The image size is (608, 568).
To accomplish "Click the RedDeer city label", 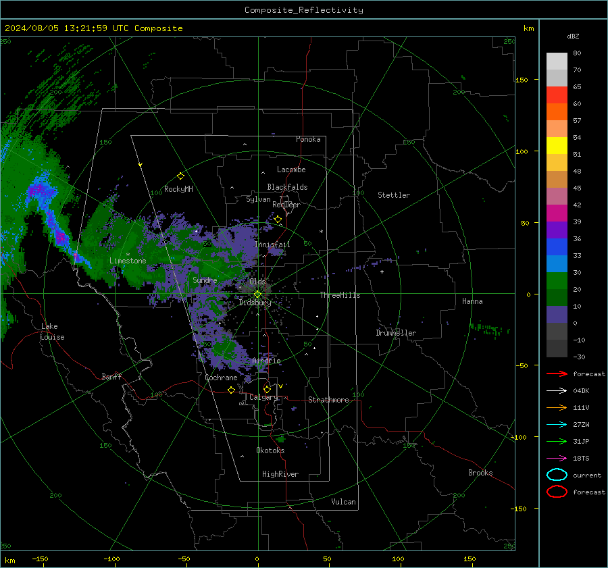I will pos(286,205).
